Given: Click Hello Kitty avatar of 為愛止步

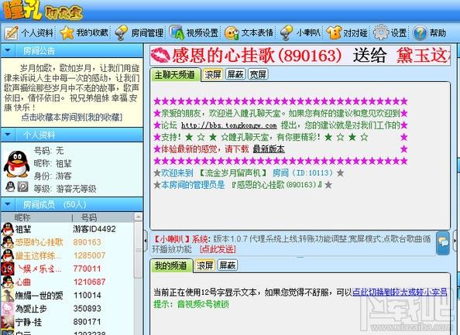Looking at the screenshot, I should click(7, 309).
